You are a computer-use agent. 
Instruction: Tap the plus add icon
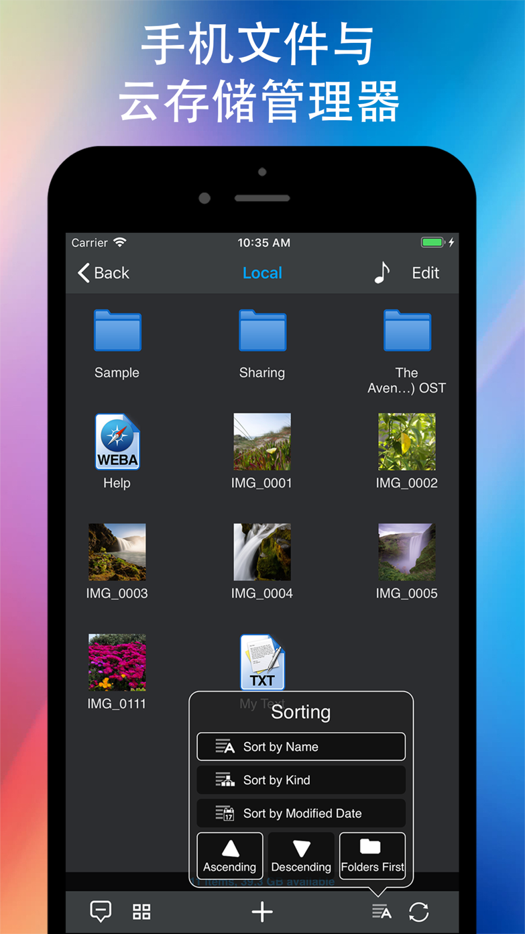(262, 911)
